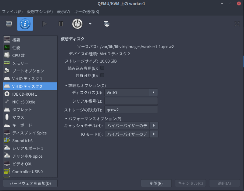
Task: Select IDE CD-ROM 1 in hardware list
Action: (24, 94)
